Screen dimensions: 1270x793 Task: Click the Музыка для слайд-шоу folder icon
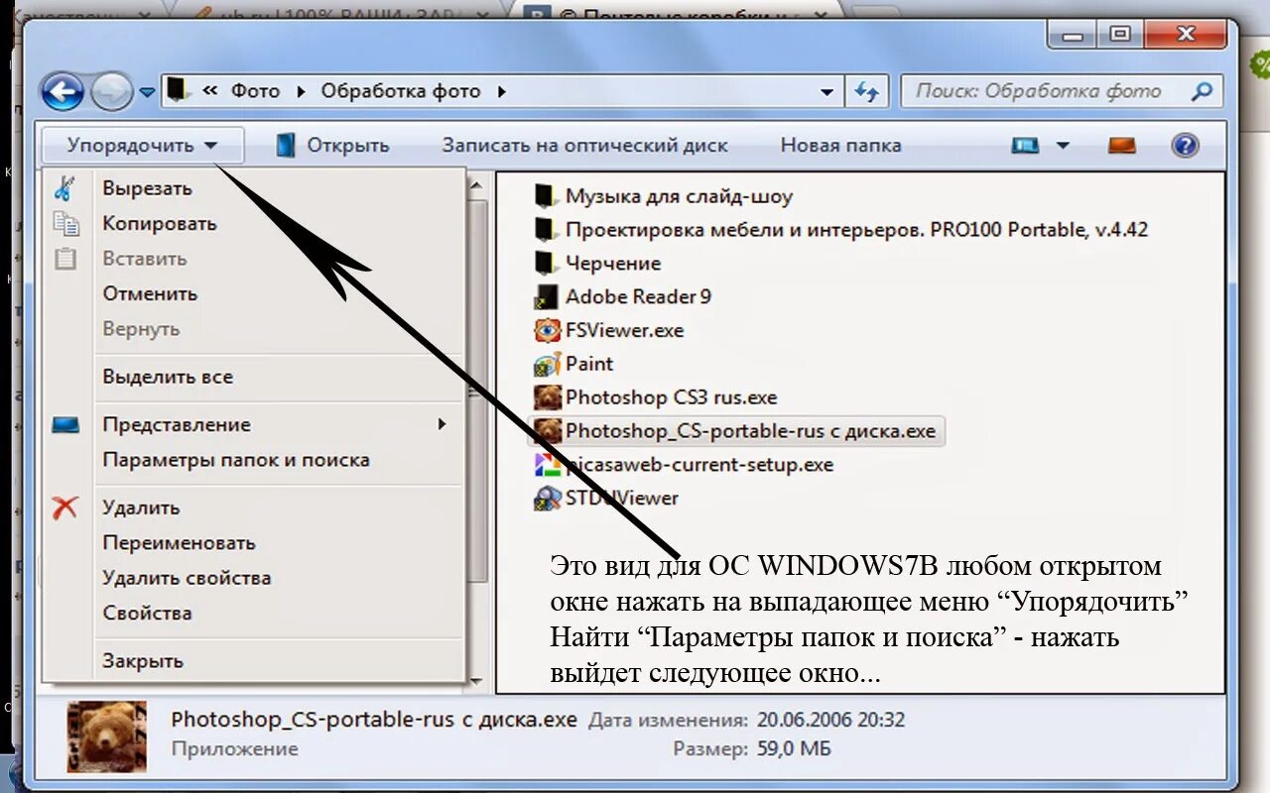(x=544, y=195)
